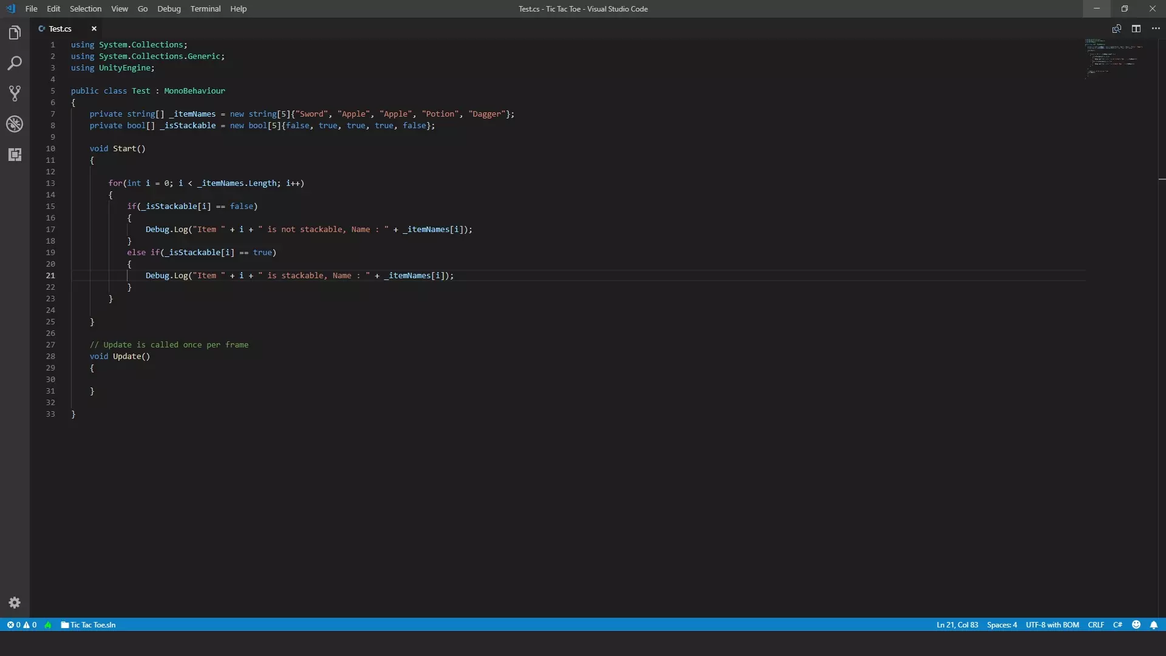Click the '_isStackable' variable on line 8
Image resolution: width=1166 pixels, height=656 pixels.
coord(188,125)
